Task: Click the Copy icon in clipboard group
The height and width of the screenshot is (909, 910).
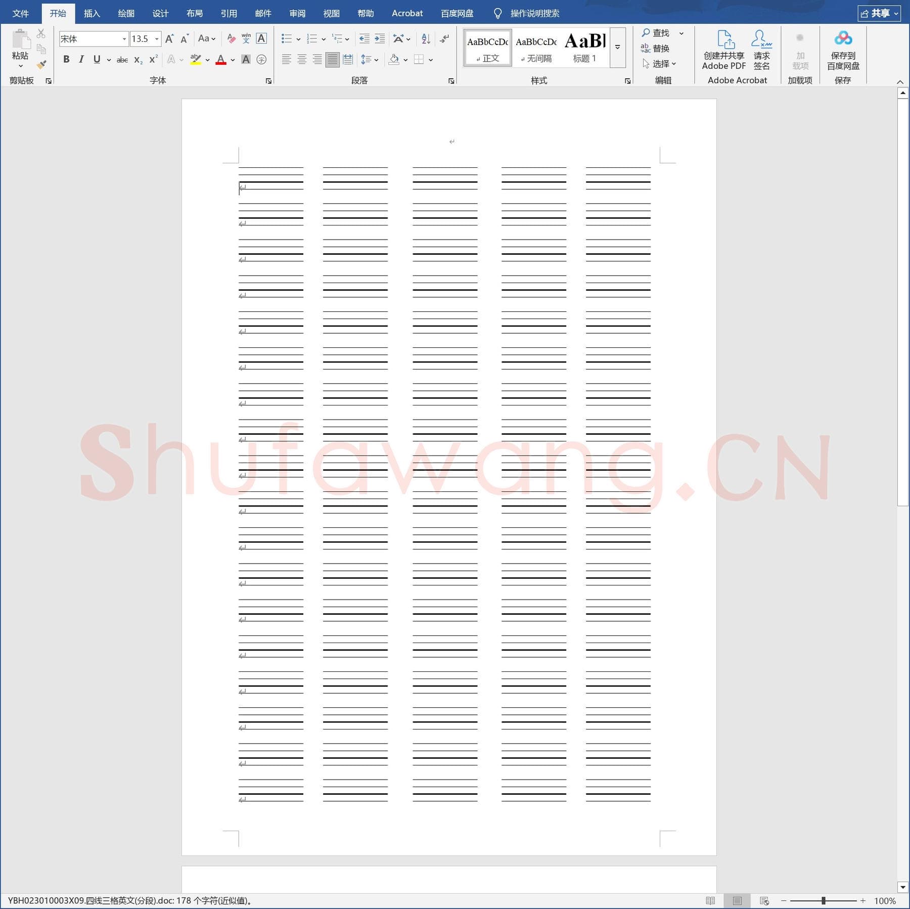Action: [x=41, y=49]
